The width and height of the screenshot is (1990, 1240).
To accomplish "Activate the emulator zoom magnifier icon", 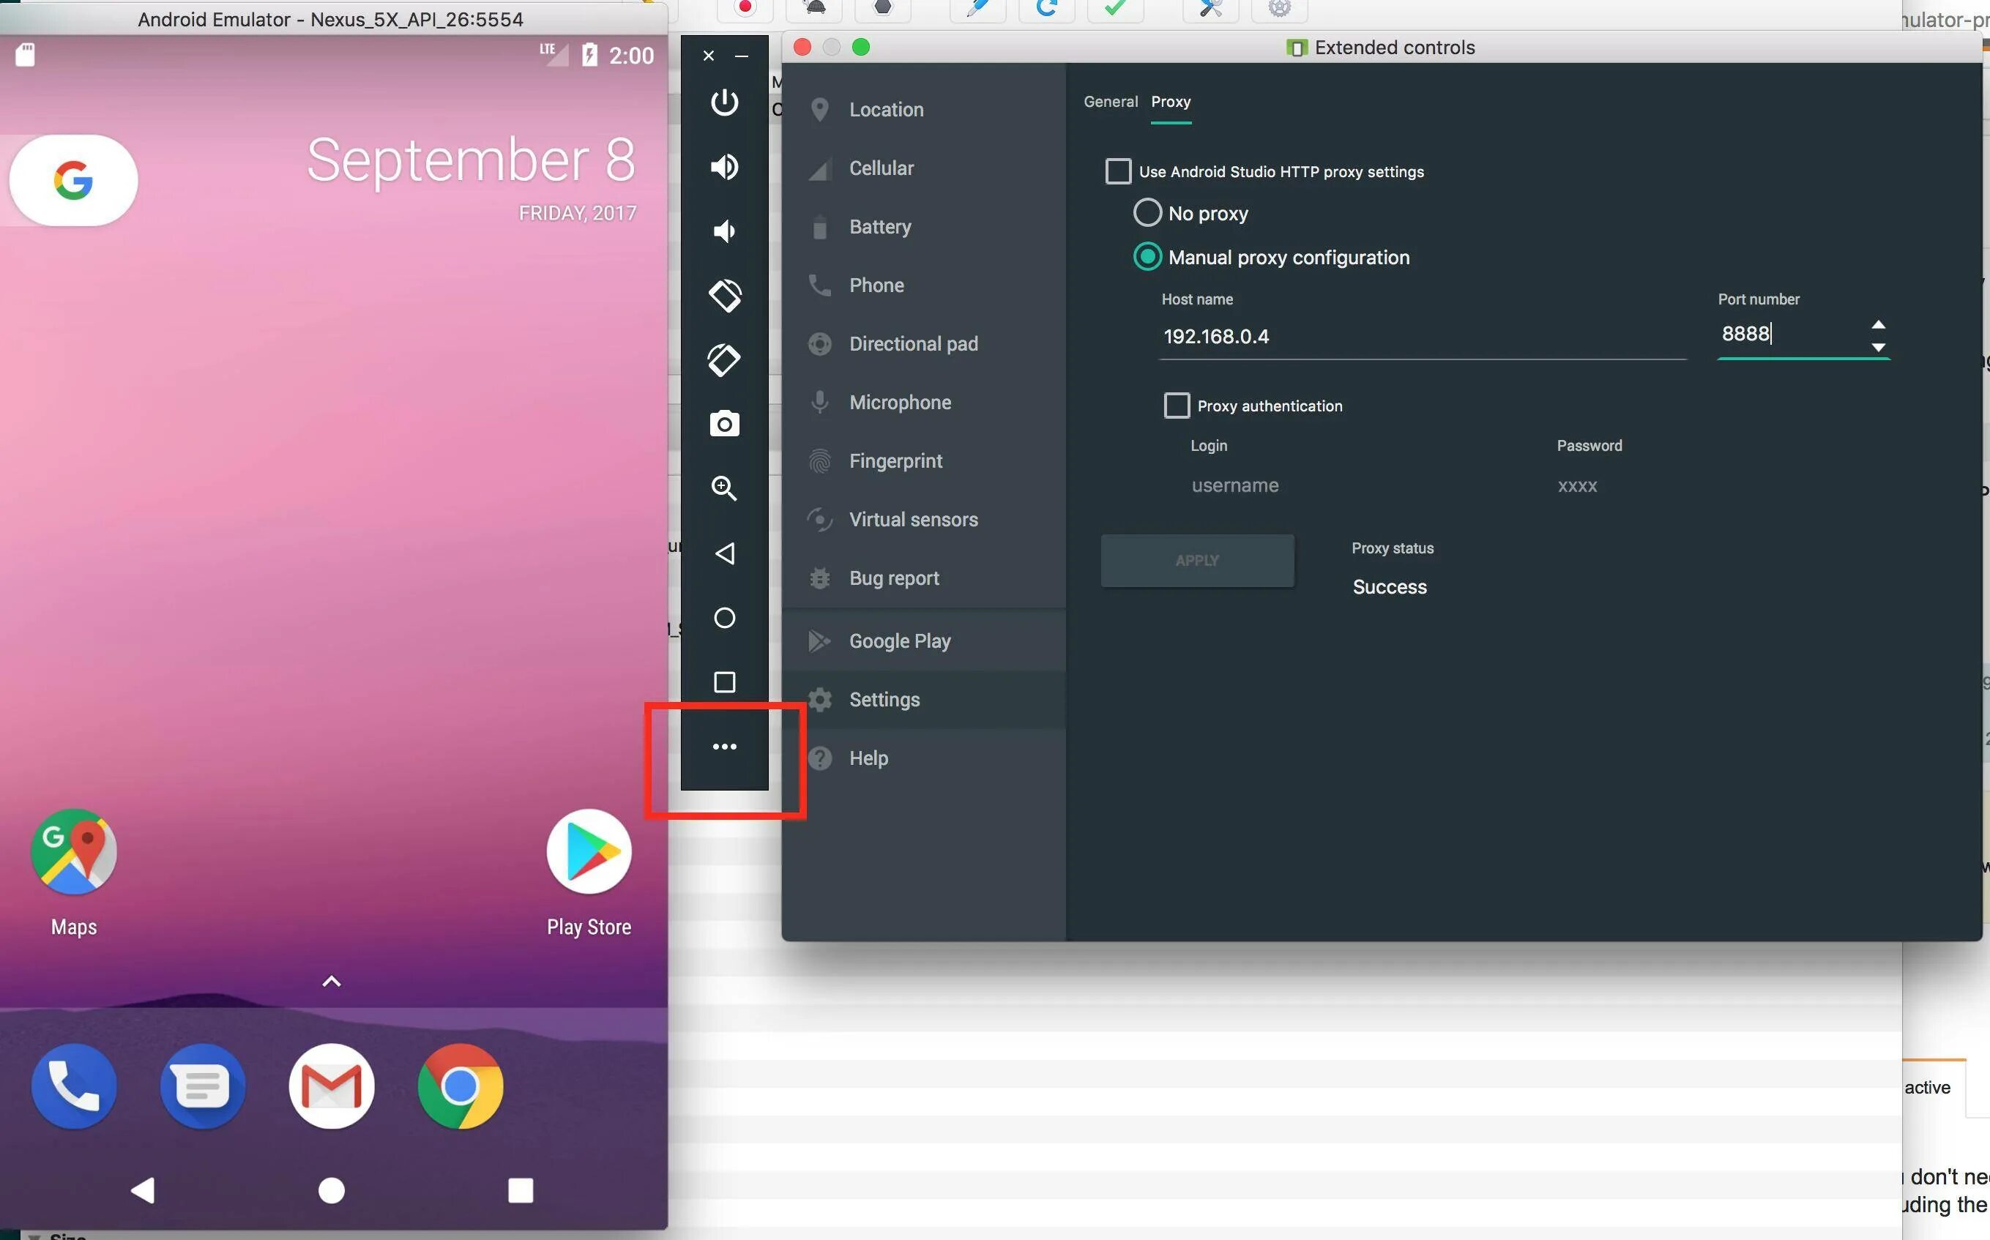I will pos(723,489).
